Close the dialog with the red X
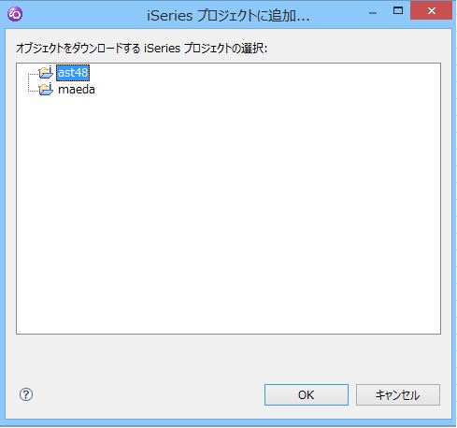 pyautogui.click(x=431, y=10)
